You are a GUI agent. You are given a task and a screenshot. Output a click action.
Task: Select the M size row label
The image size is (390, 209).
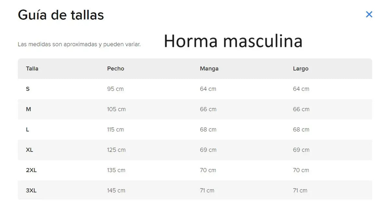tap(29, 109)
